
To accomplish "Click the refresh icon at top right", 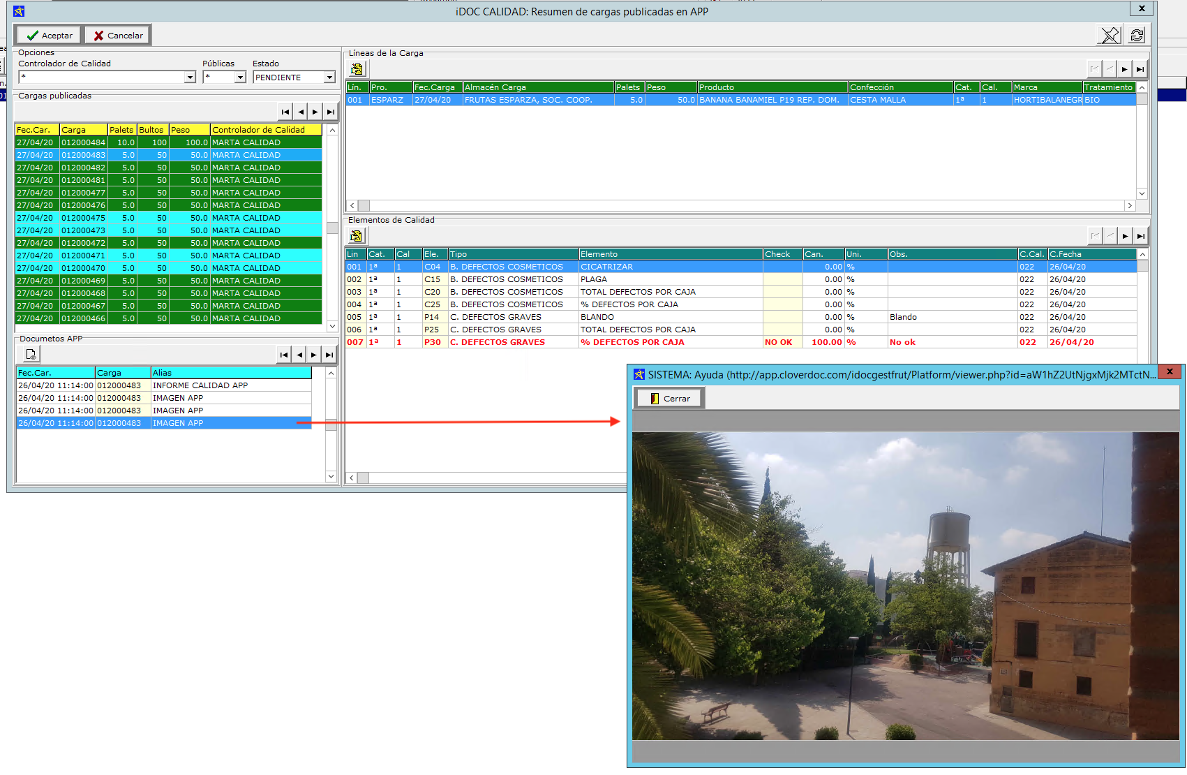I will 1137,36.
